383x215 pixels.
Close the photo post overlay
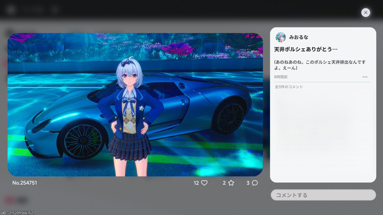tap(365, 12)
